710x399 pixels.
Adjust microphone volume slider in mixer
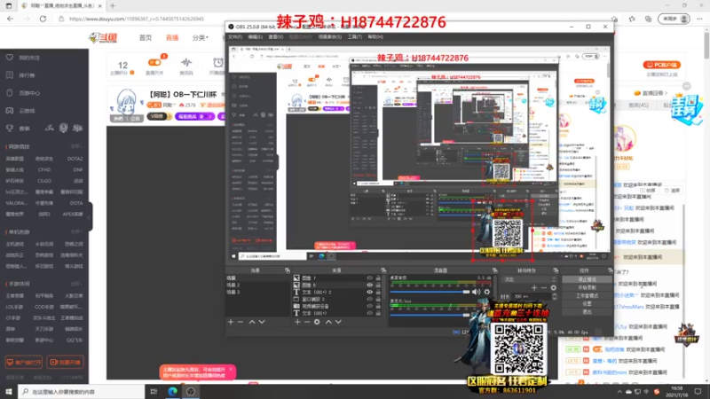(430, 315)
